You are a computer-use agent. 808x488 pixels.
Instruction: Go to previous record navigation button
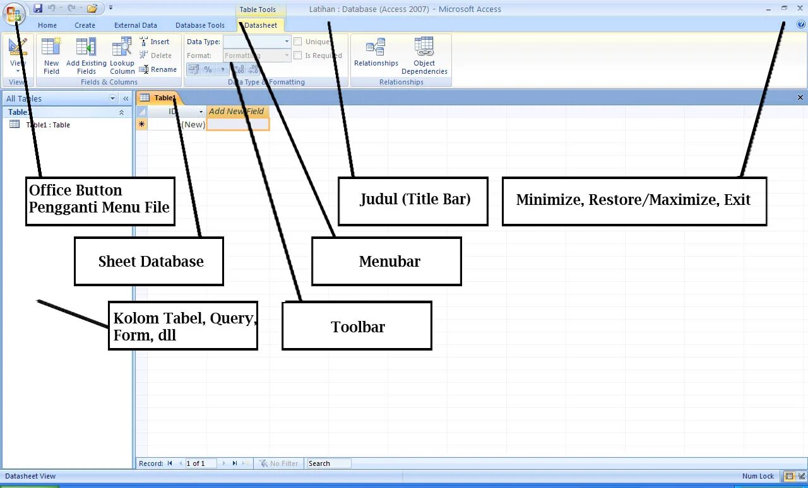pos(180,463)
